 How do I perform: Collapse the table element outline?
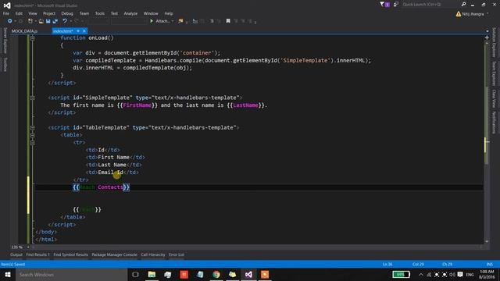(x=32, y=135)
